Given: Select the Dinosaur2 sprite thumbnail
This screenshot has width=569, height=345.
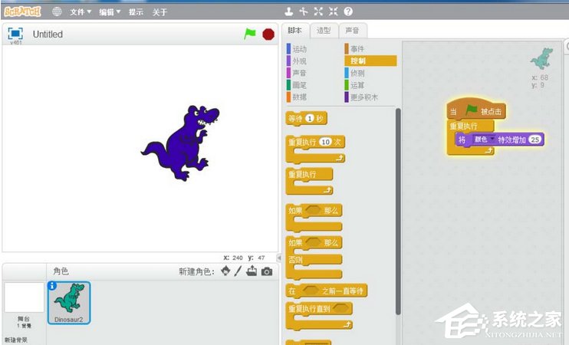Looking at the screenshot, I should click(x=69, y=303).
